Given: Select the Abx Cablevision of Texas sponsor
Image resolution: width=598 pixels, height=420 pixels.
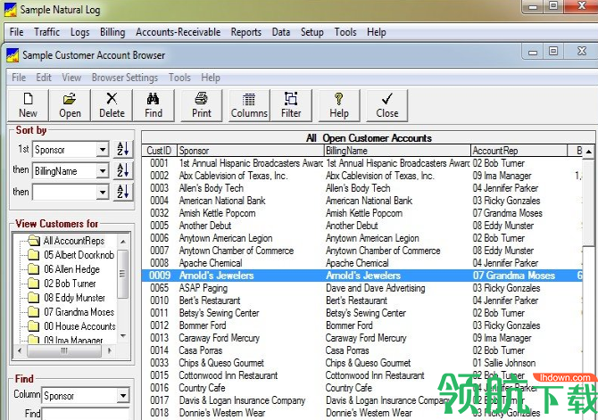Looking at the screenshot, I should pyautogui.click(x=234, y=176).
